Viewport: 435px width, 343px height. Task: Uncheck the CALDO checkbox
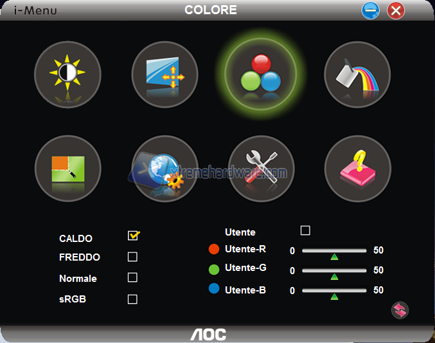(x=134, y=236)
